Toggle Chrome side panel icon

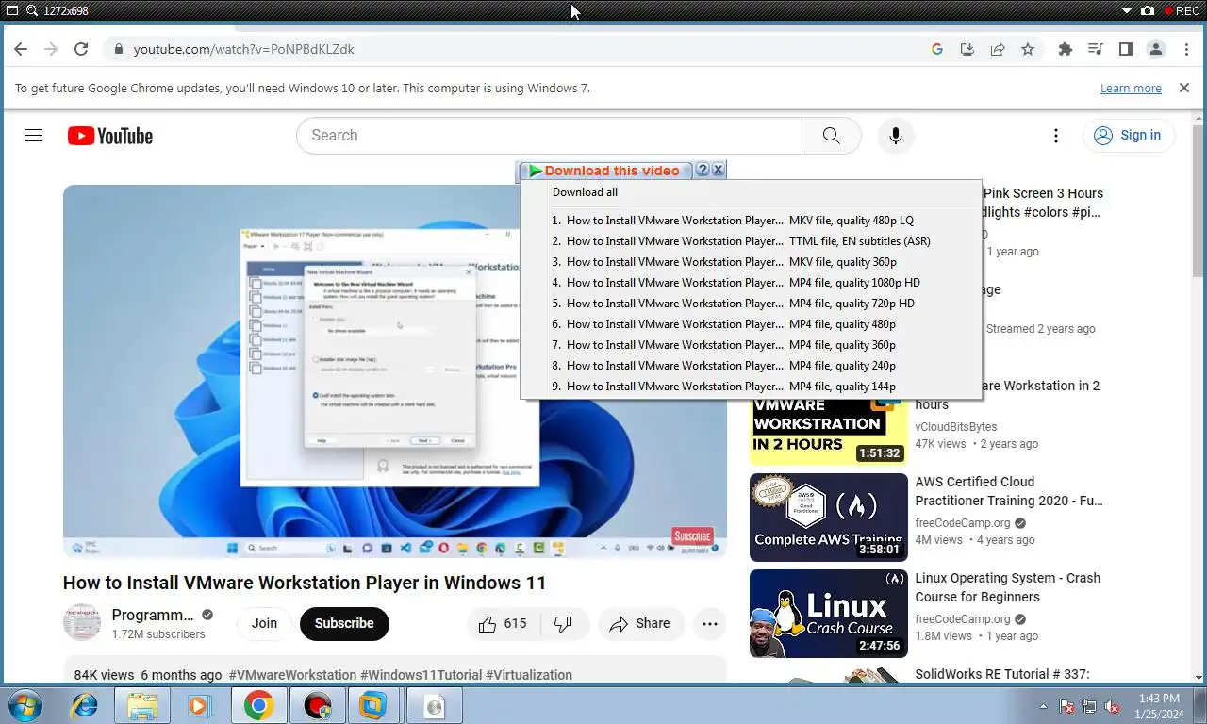(x=1126, y=49)
